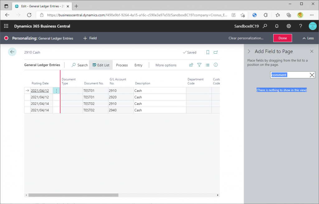Click the G/L account 2920 cell

tap(121, 97)
